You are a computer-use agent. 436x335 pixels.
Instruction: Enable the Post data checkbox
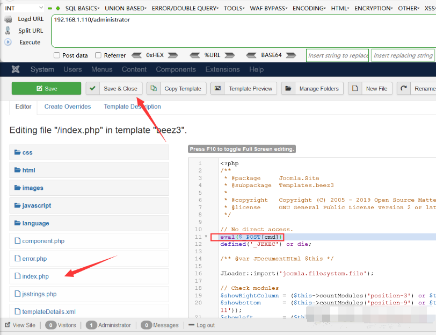click(57, 55)
